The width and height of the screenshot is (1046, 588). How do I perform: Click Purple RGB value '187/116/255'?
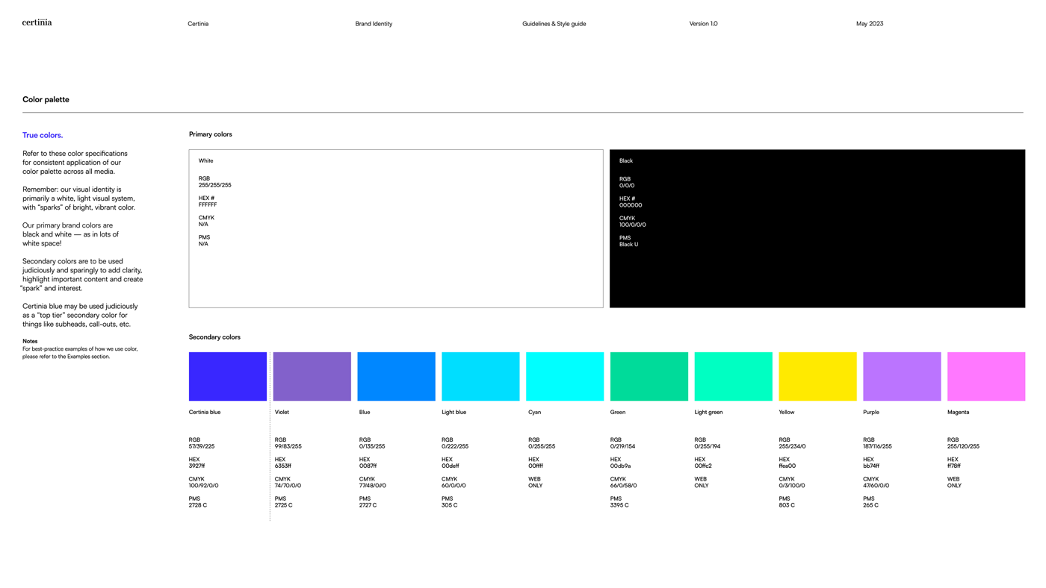(877, 446)
